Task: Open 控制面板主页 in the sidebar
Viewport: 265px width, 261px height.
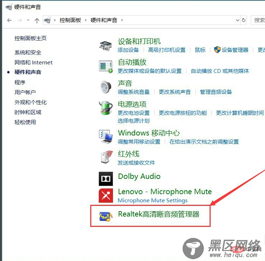Action: [31, 38]
